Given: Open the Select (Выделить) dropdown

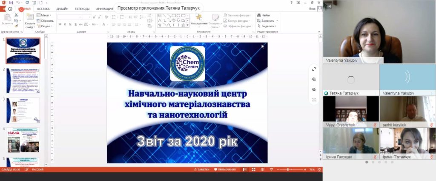Looking at the screenshot, I should click(268, 26).
